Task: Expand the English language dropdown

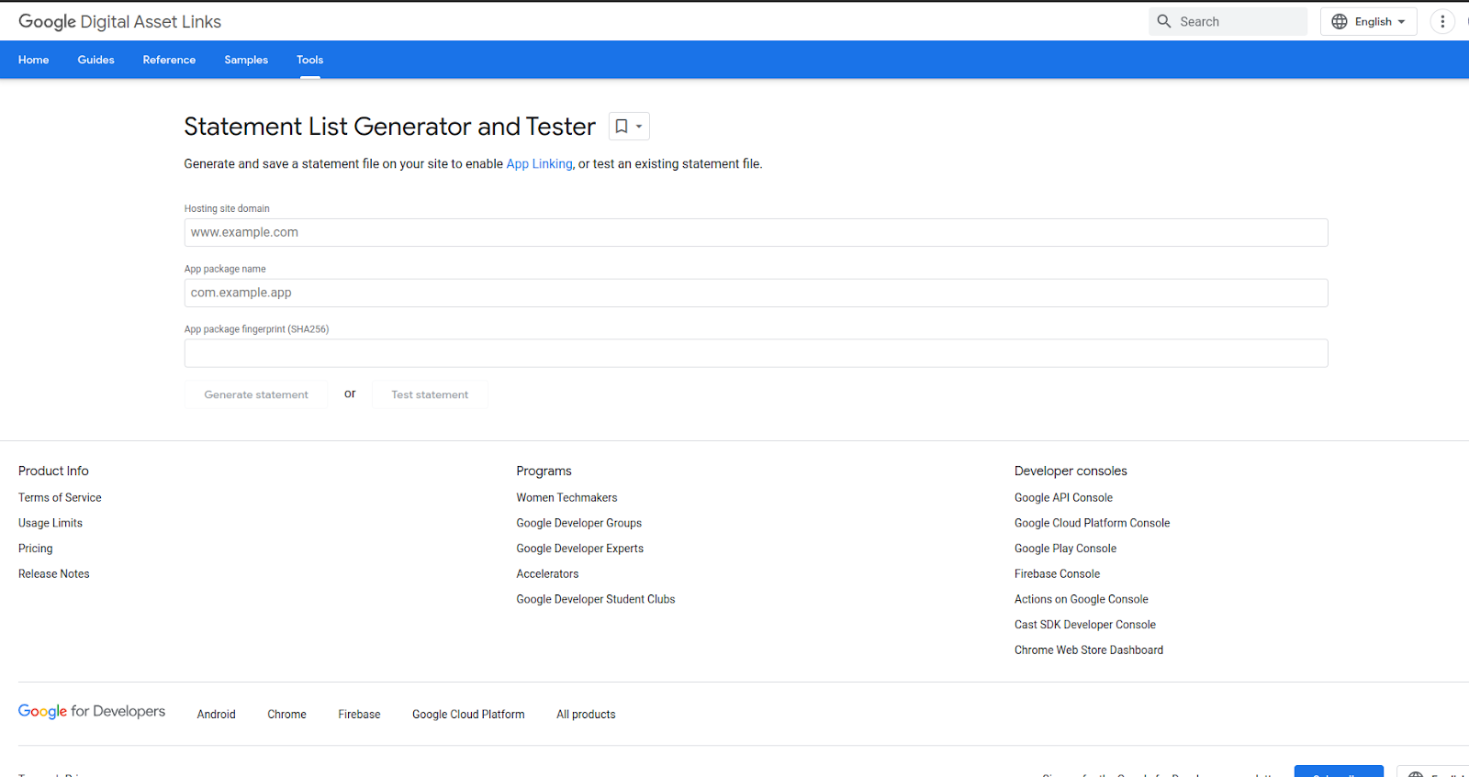Action: click(x=1369, y=21)
